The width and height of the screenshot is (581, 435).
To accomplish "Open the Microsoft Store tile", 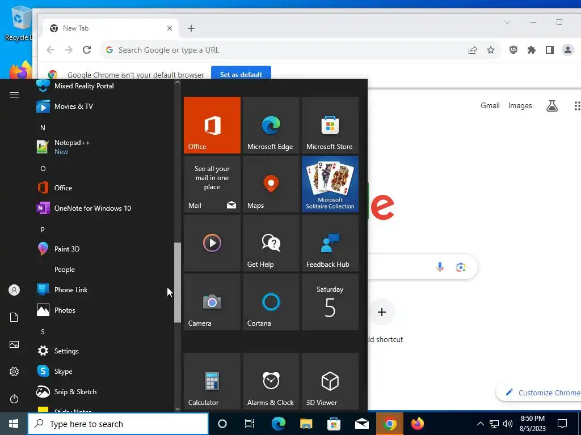I will point(330,125).
